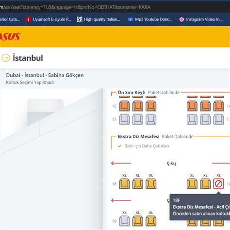Open the Mp3 Youtube Dönü bookmark
The height and width of the screenshot is (230, 230).
pos(150,19)
